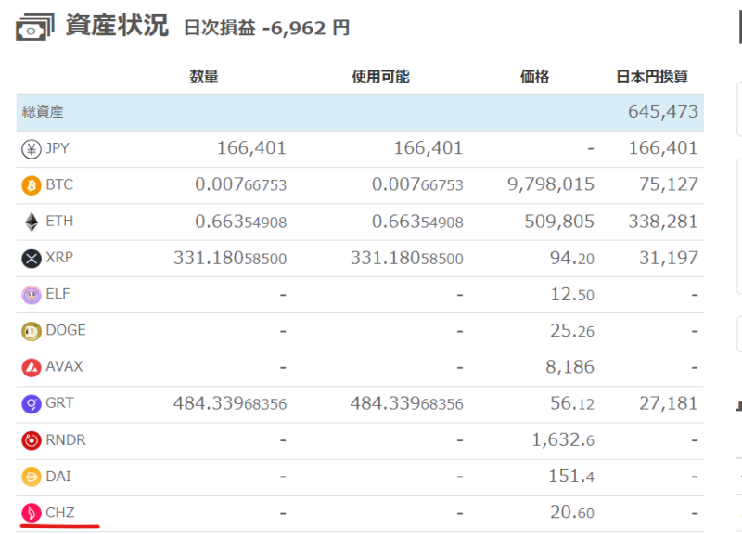This screenshot has height=534, width=742.
Task: Click the ETH ethereum icon
Action: pyautogui.click(x=32, y=222)
